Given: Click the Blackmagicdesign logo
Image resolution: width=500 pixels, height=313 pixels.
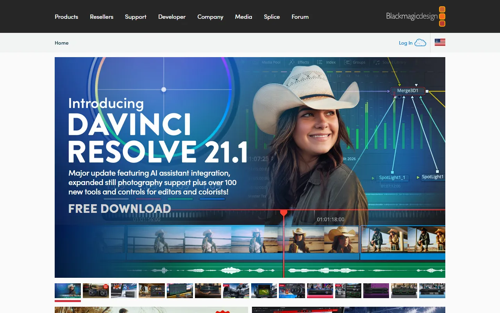Looking at the screenshot, I should [416, 16].
